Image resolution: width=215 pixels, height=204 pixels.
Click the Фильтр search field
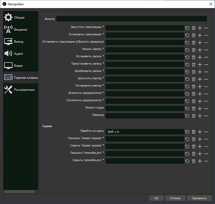point(132,19)
